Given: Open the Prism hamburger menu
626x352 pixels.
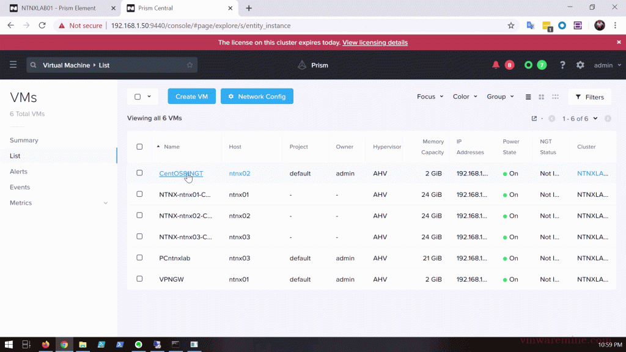Looking at the screenshot, I should coord(13,65).
